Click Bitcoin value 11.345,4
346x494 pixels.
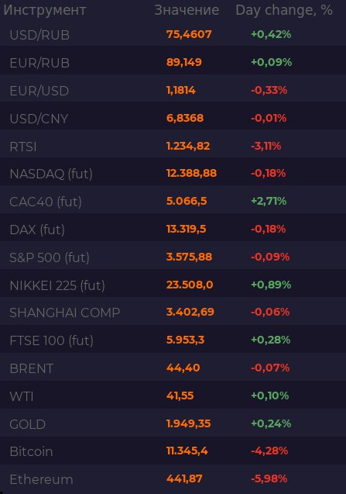pyautogui.click(x=187, y=451)
